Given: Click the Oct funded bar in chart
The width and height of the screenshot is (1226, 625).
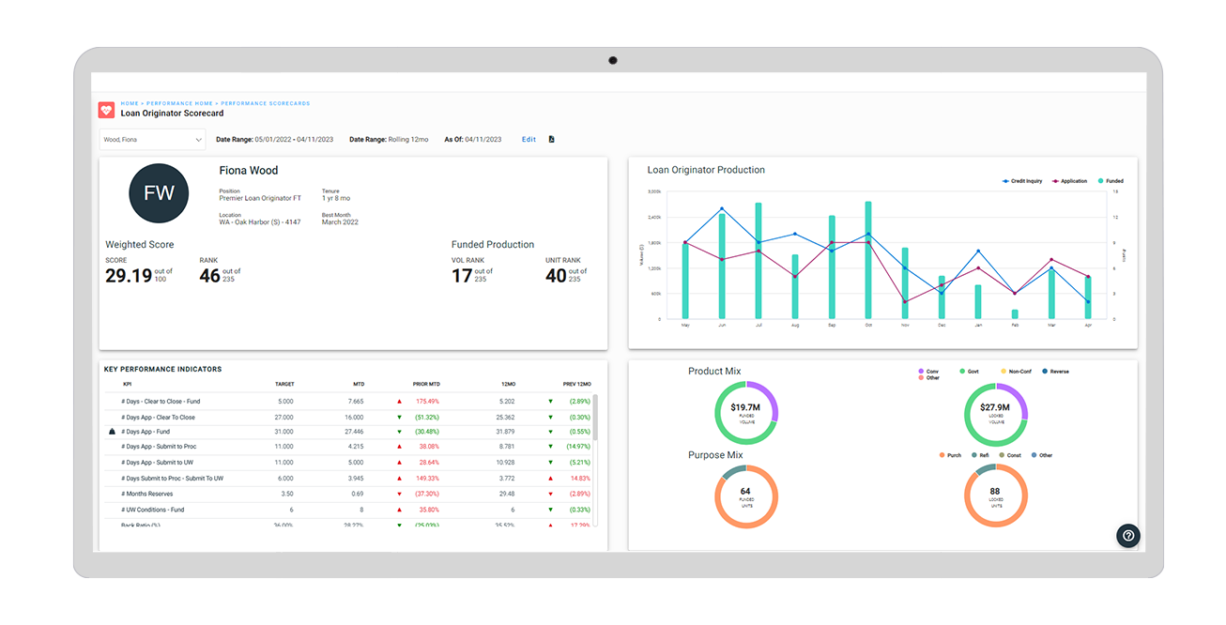Looking at the screenshot, I should (x=868, y=260).
